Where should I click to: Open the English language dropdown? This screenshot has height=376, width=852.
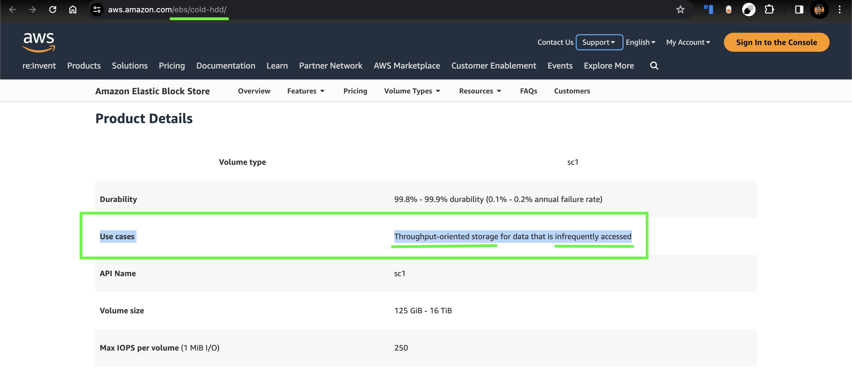pyautogui.click(x=640, y=42)
